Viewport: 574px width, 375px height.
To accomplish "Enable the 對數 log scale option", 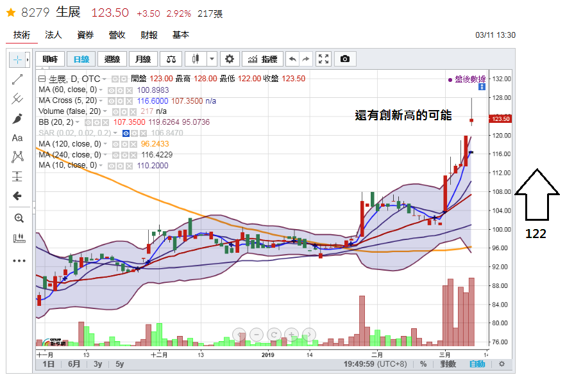I will (448, 364).
